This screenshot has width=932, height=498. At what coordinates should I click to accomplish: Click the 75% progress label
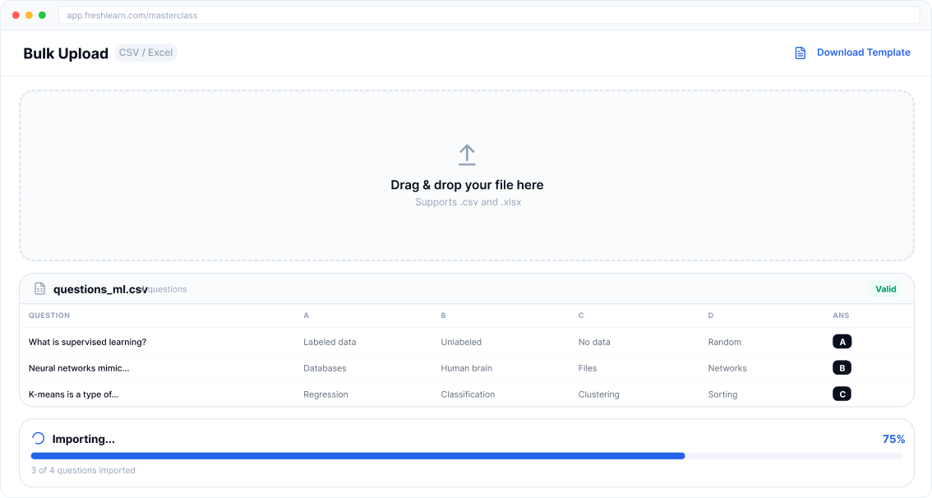(x=893, y=439)
